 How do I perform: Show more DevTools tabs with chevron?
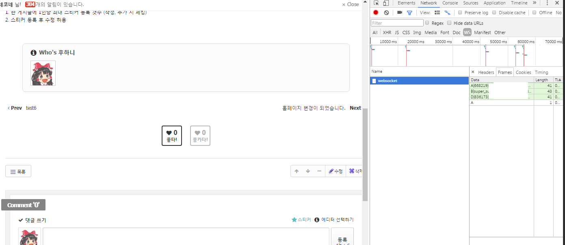(535, 3)
